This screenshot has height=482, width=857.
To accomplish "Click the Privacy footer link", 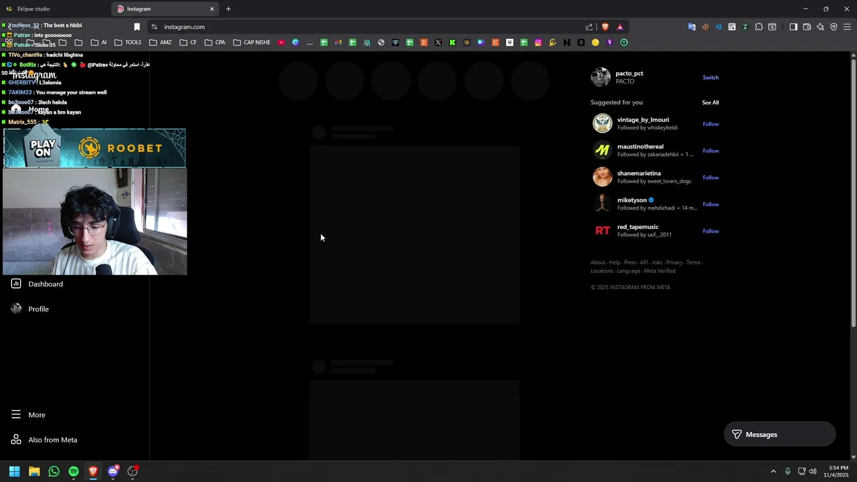I will 674,262.
